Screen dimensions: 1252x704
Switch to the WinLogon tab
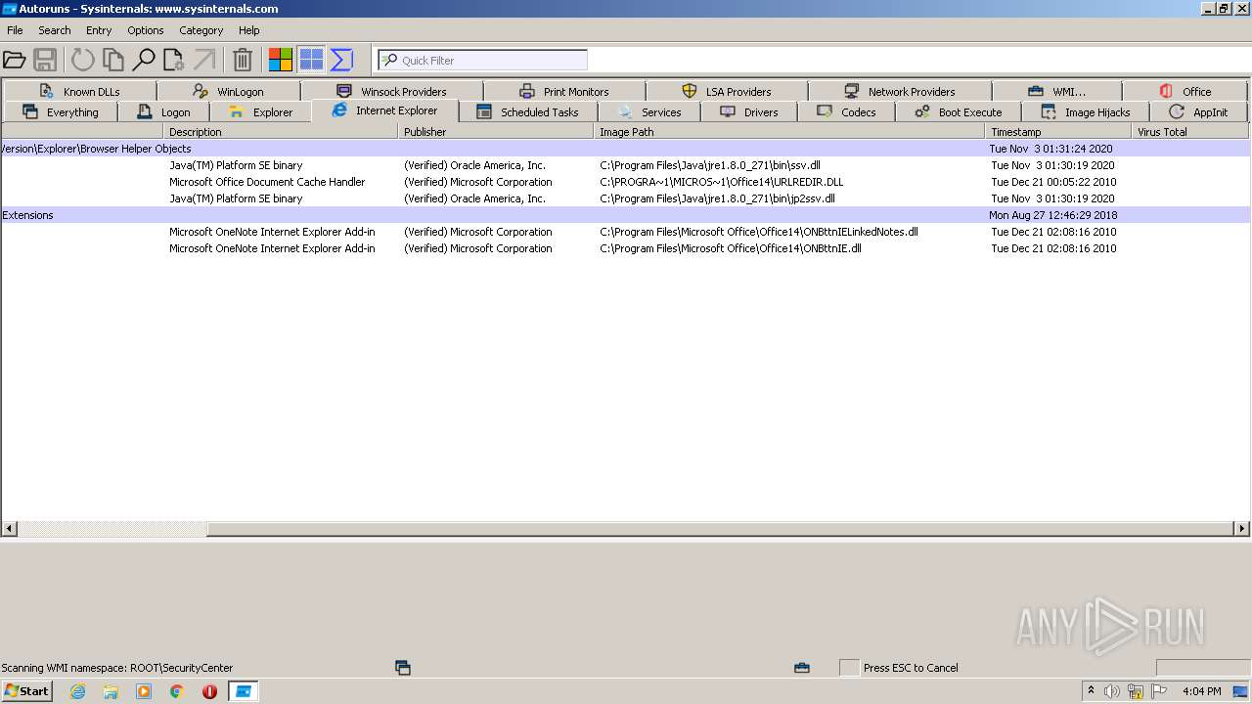click(229, 91)
